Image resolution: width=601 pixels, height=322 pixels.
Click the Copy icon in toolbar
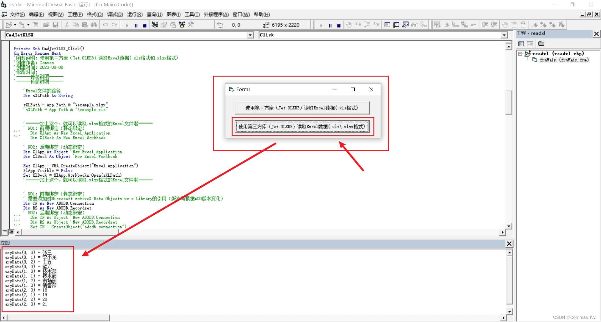75,25
